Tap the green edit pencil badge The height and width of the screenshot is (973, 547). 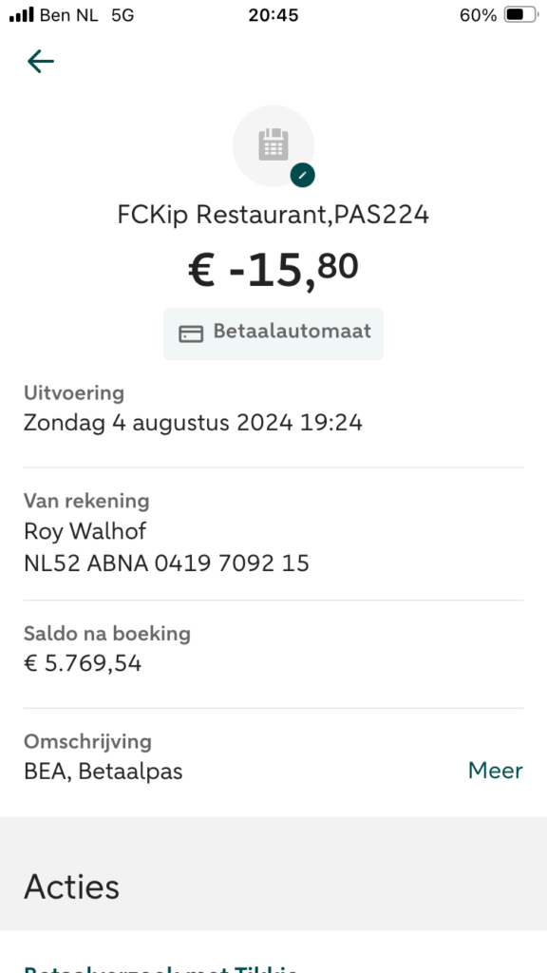tap(303, 175)
